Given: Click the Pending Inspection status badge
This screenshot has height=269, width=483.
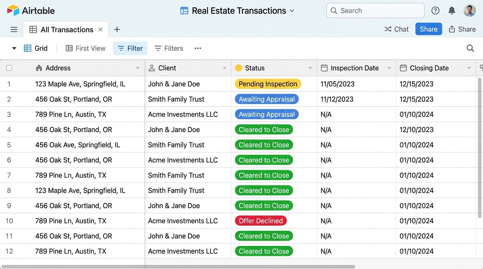Looking at the screenshot, I should [x=268, y=84].
